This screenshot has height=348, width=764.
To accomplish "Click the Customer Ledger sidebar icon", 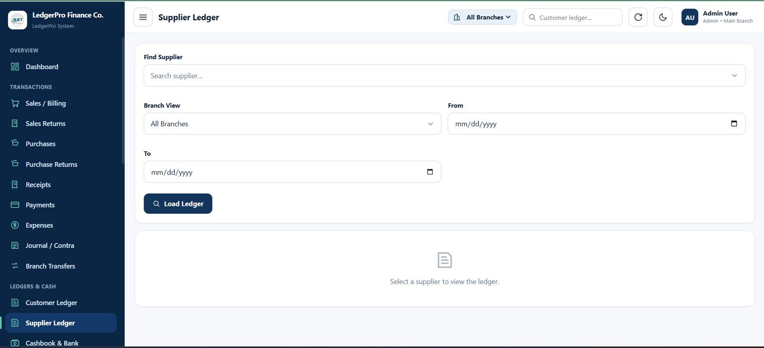I will (15, 303).
